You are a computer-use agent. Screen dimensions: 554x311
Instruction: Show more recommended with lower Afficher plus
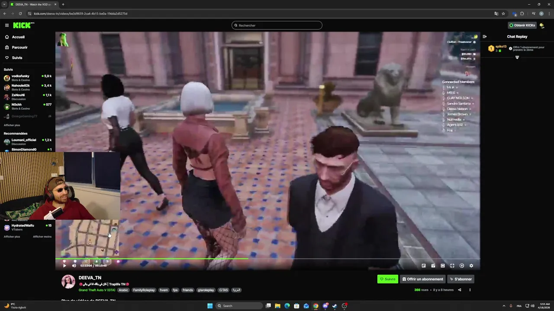point(12,237)
